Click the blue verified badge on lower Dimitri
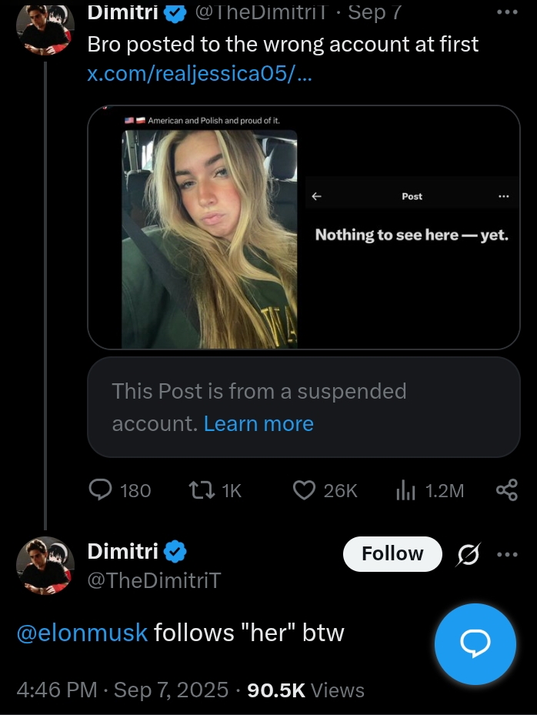 [176, 551]
